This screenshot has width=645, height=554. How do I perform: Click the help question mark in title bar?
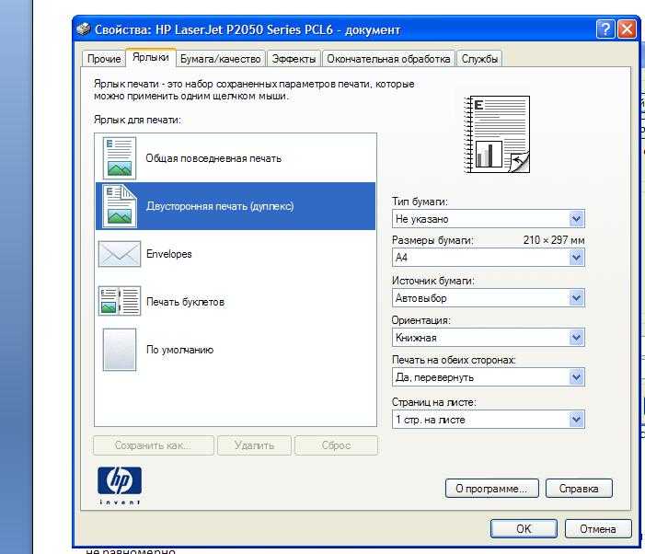point(605,29)
